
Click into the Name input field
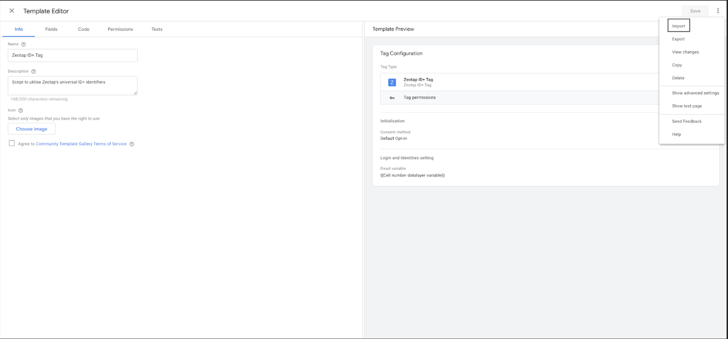(73, 55)
